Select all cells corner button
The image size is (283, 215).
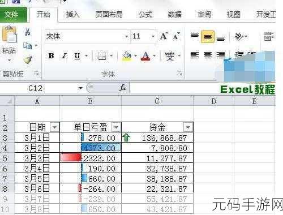click(7, 101)
